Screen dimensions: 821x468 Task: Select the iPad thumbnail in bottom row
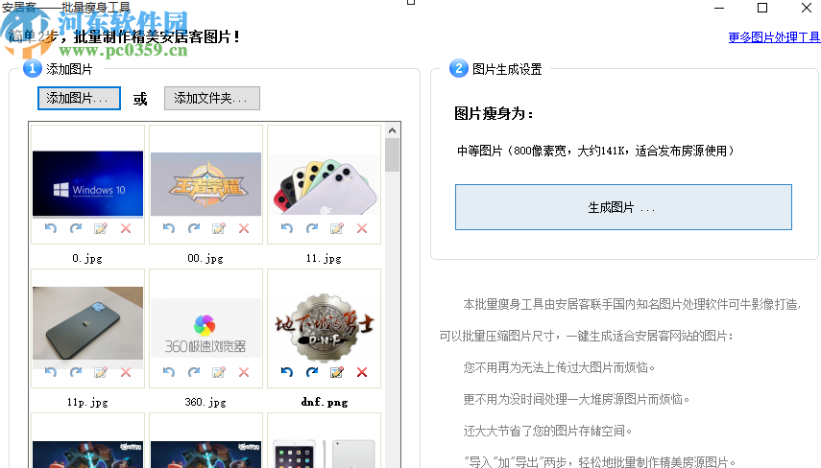pyautogui.click(x=325, y=454)
